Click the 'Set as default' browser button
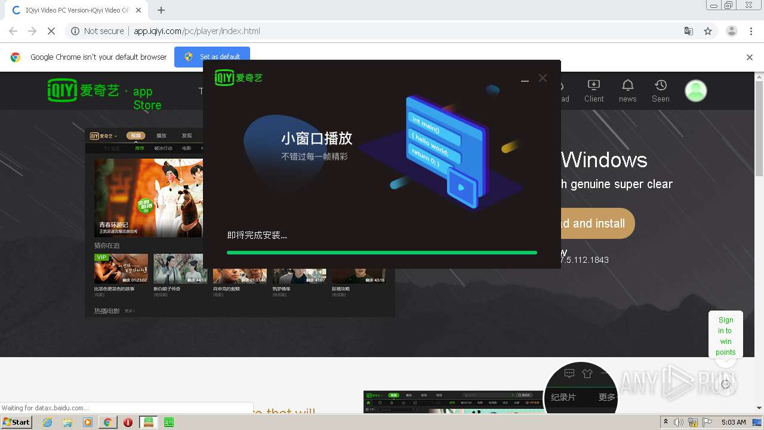Screen dimensions: 764x430 point(212,57)
